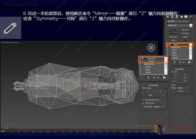Open the Hierarchy panel tab icon
Viewport: 196px width, 139px height.
click(177, 17)
